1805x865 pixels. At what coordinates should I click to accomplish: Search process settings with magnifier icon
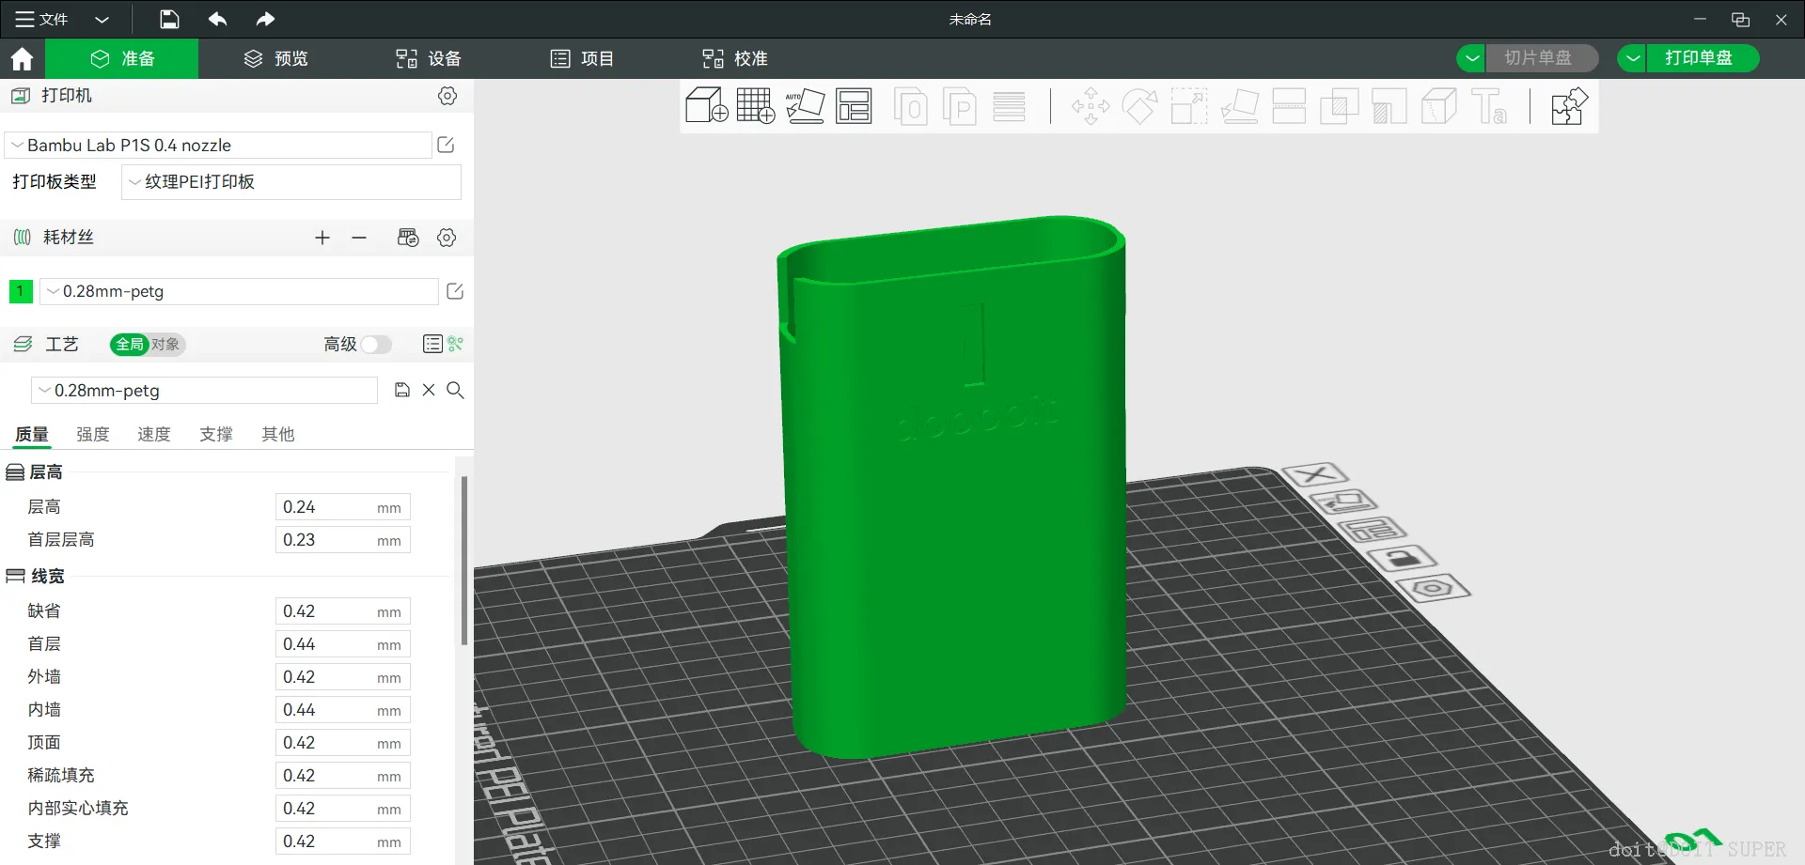click(455, 390)
